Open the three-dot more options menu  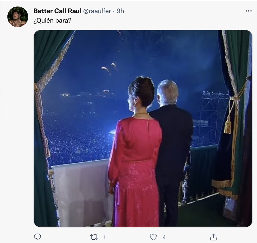point(249,11)
